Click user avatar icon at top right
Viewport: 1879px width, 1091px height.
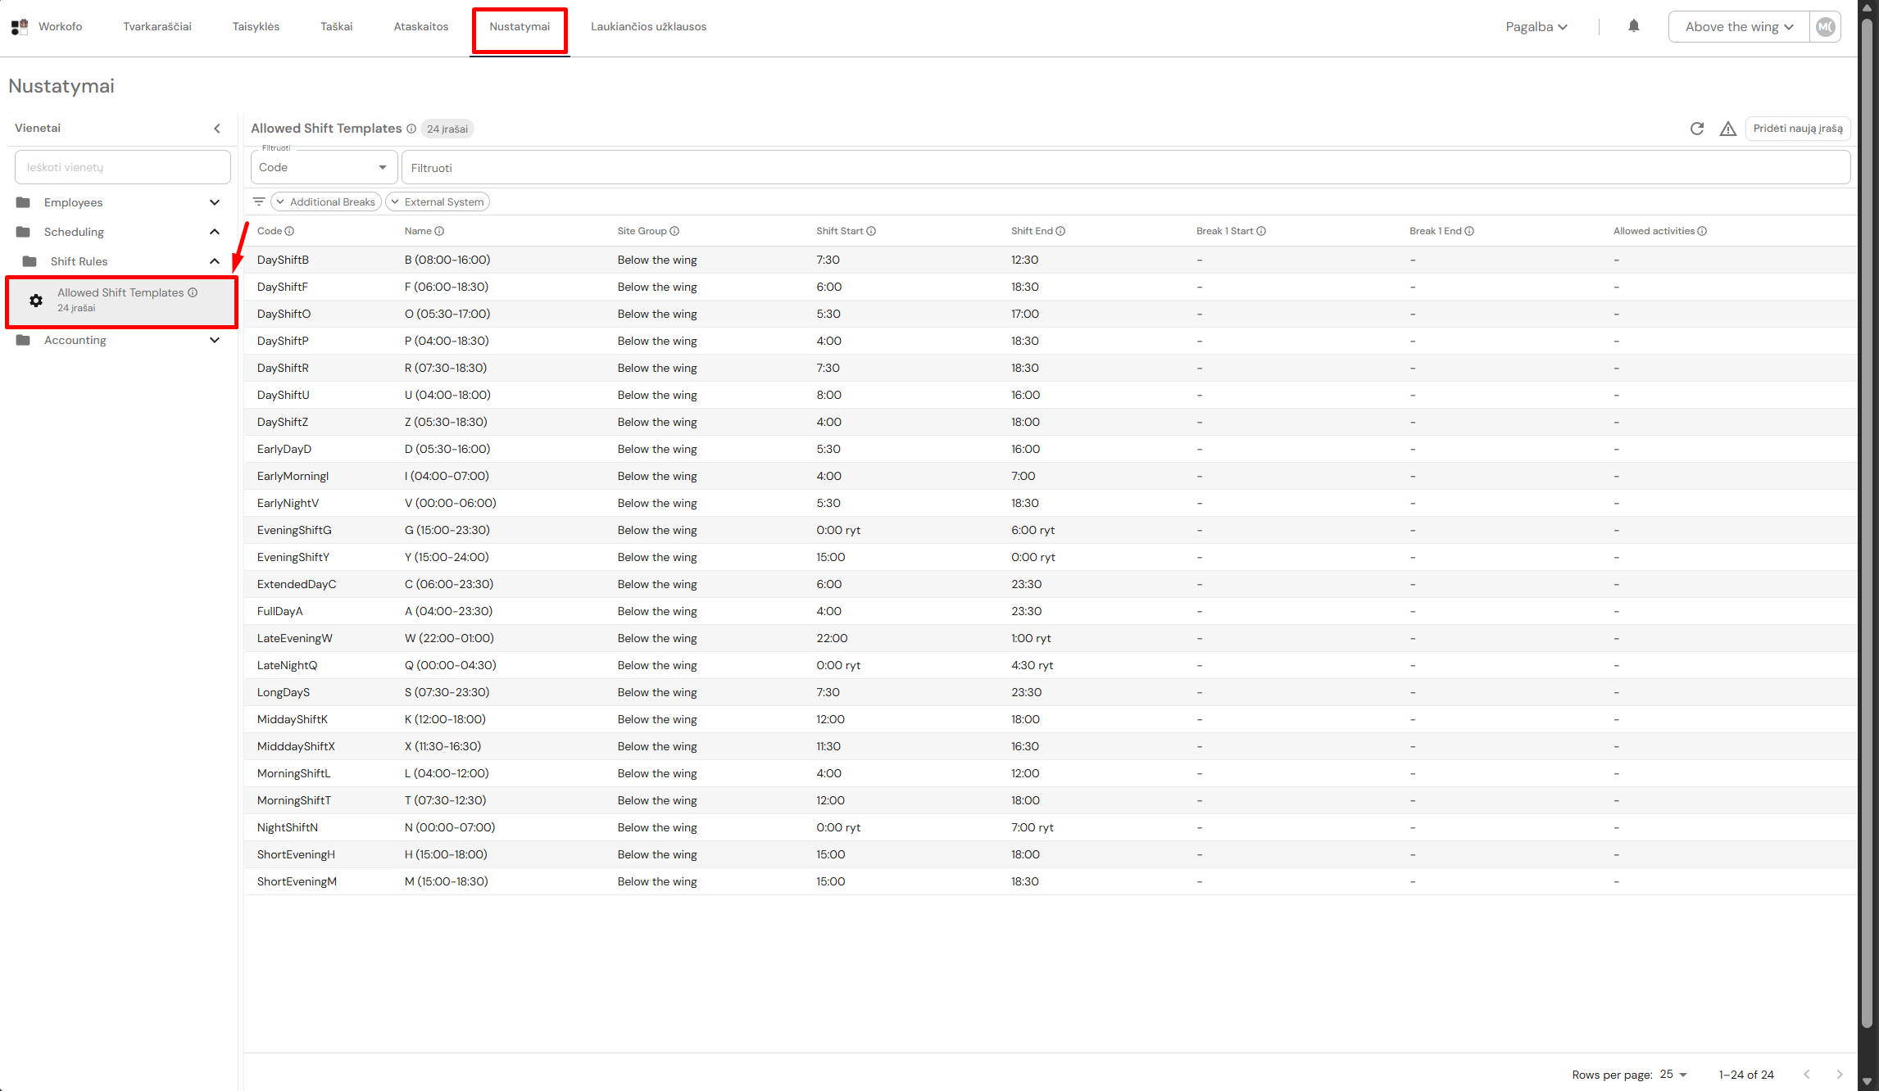point(1826,27)
